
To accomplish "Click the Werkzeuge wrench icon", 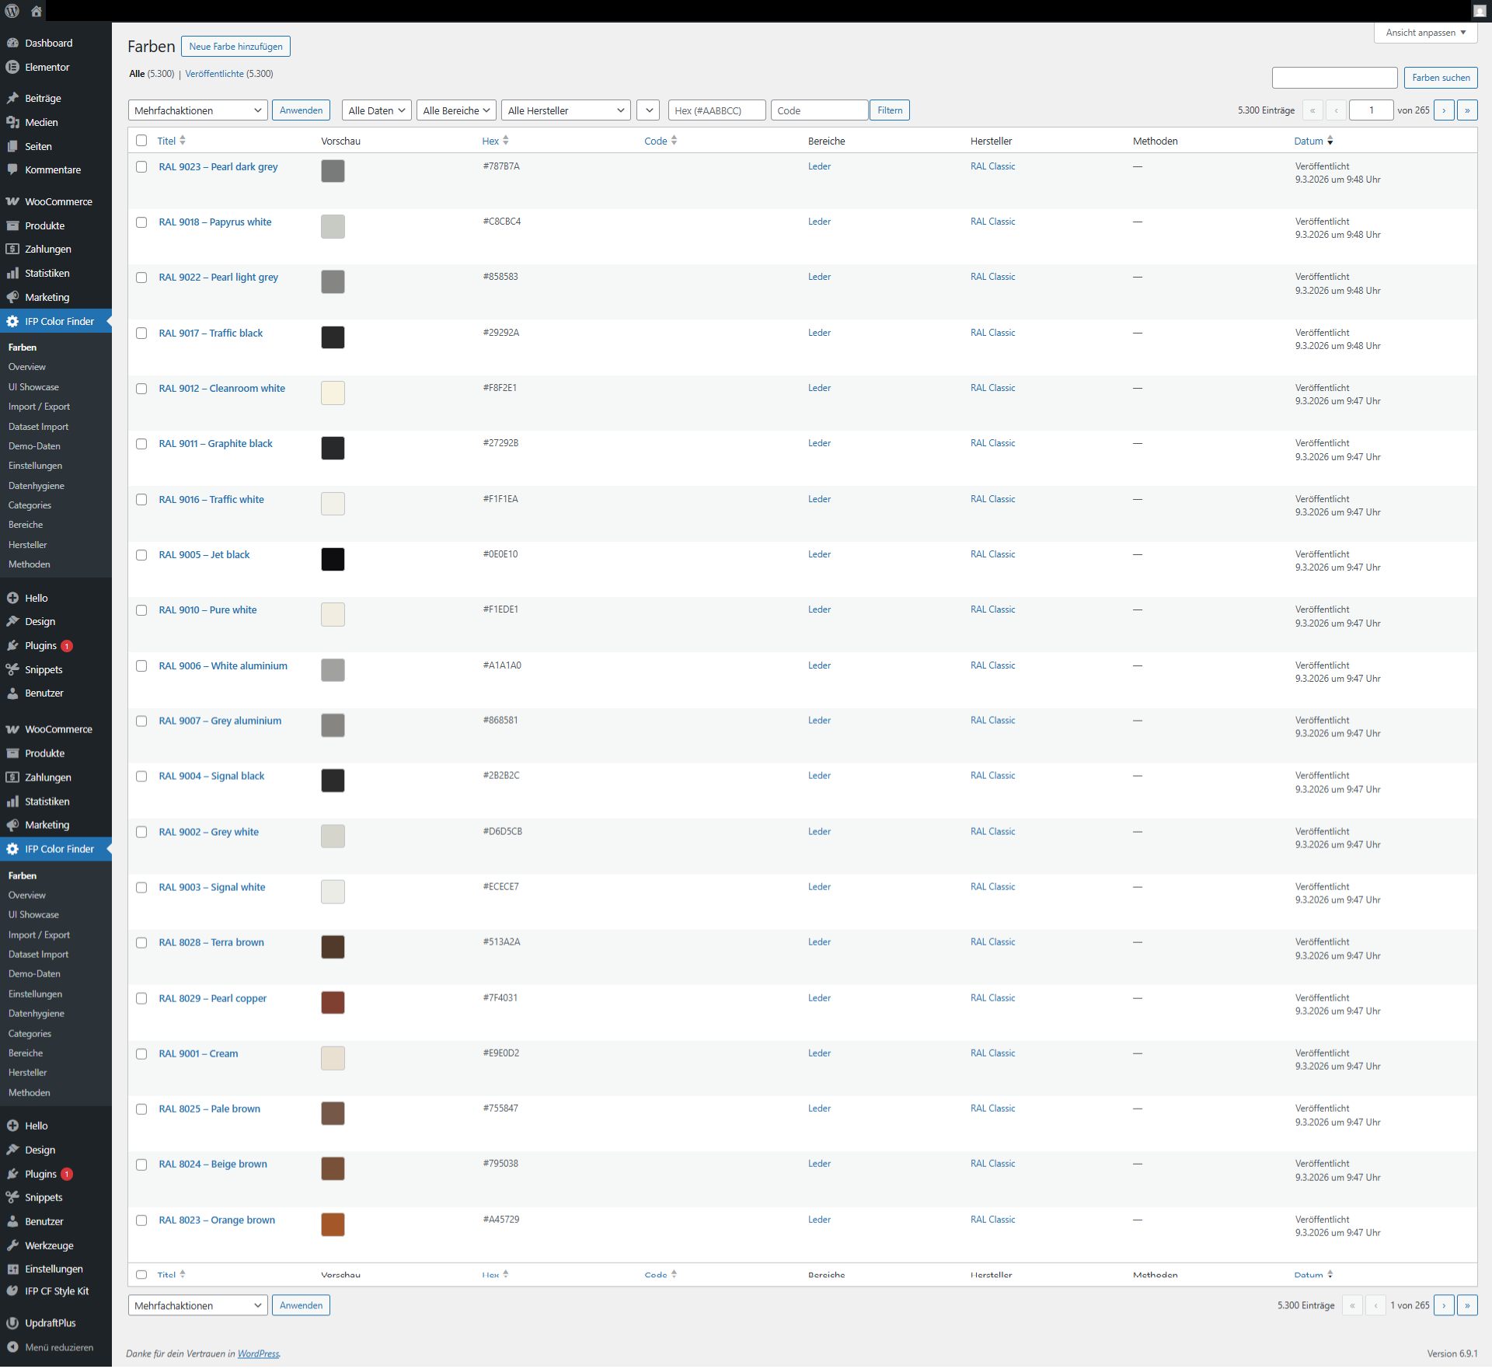I will [12, 1245].
